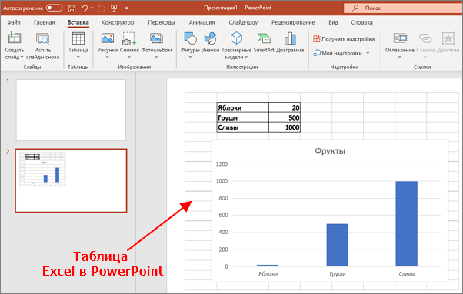This screenshot has height=294, width=463.
Task: Click the Создать слайд icon
Action: click(x=14, y=38)
